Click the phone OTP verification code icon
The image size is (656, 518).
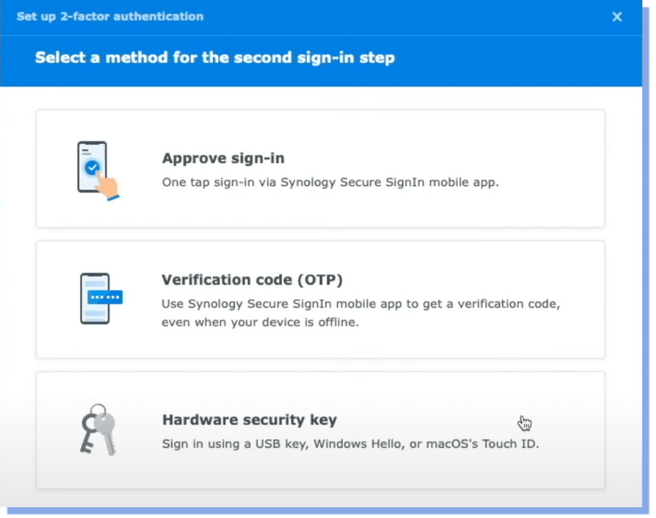click(x=101, y=299)
